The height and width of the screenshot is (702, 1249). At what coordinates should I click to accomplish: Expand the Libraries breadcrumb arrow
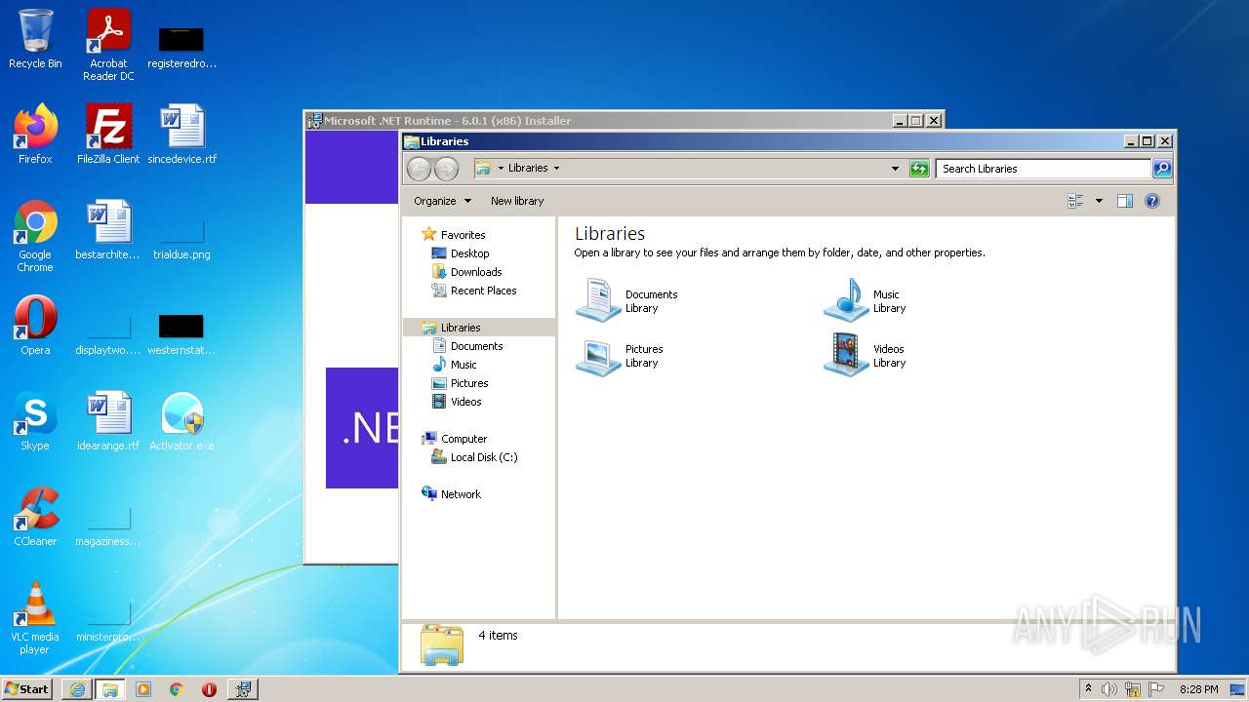pyautogui.click(x=556, y=168)
